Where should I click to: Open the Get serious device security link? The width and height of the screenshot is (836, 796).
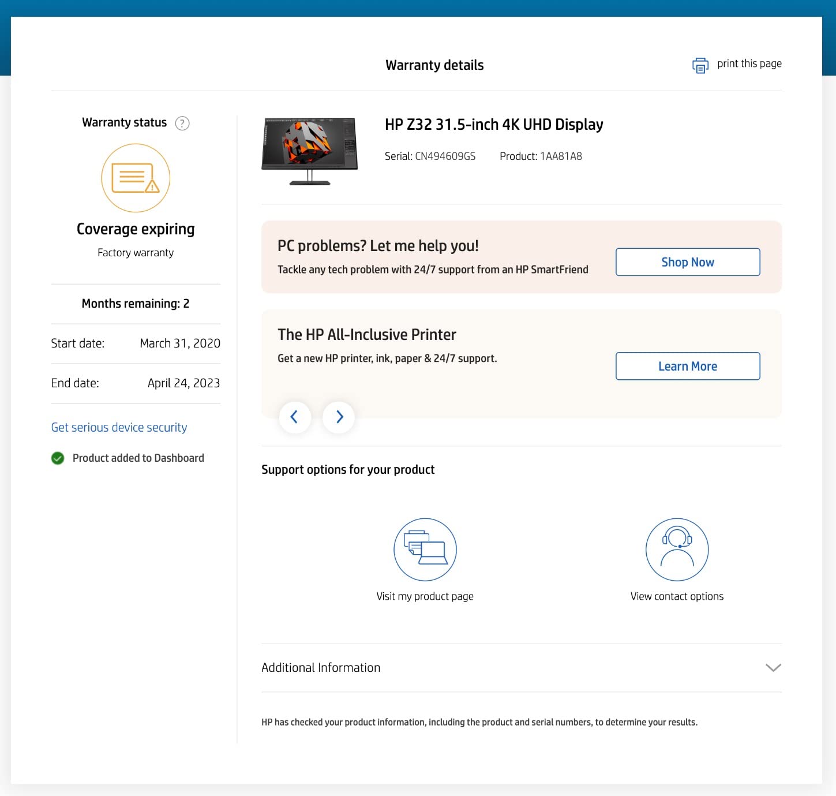pyautogui.click(x=119, y=427)
